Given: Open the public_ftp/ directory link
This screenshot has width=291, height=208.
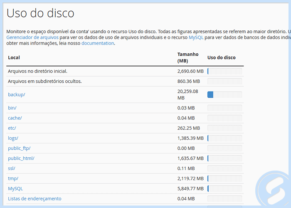Looking at the screenshot, I should click(19, 148).
